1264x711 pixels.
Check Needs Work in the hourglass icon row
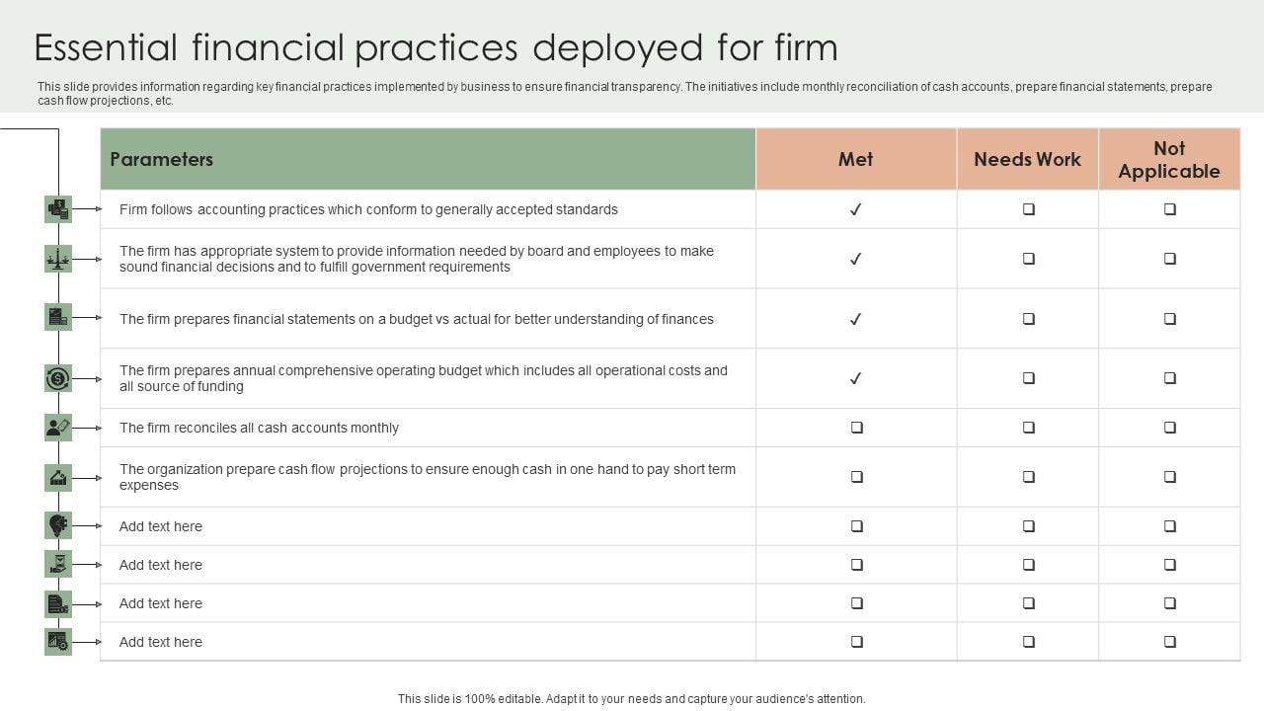click(1028, 565)
